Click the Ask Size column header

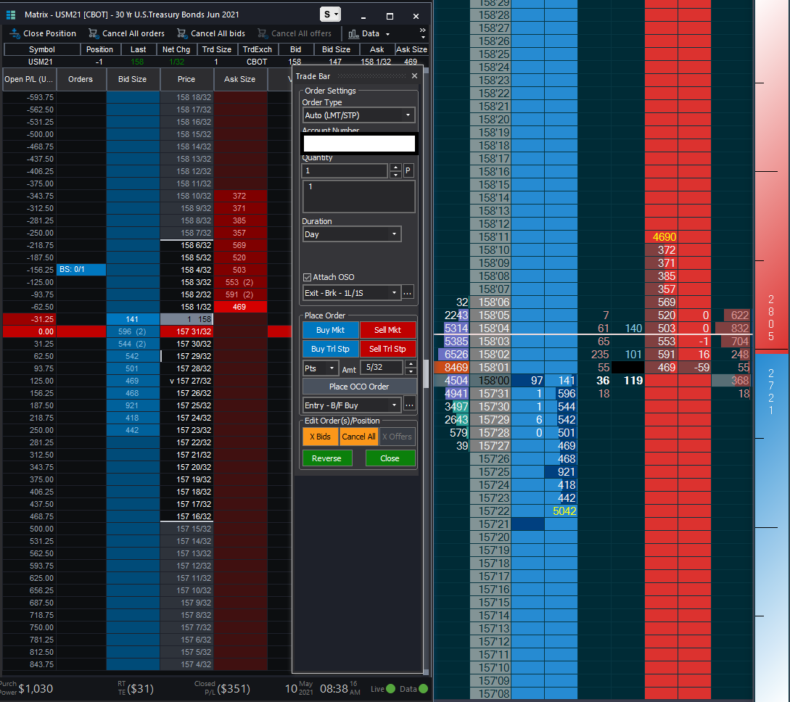click(240, 79)
